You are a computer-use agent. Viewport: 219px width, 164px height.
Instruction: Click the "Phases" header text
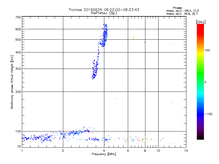177,8
